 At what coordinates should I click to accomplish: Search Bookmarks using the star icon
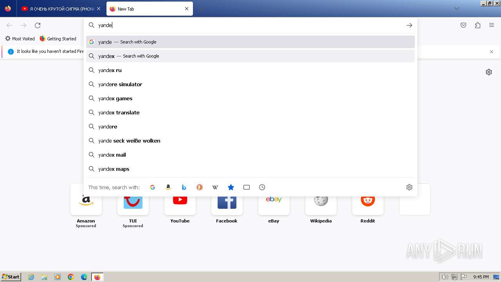(x=231, y=187)
